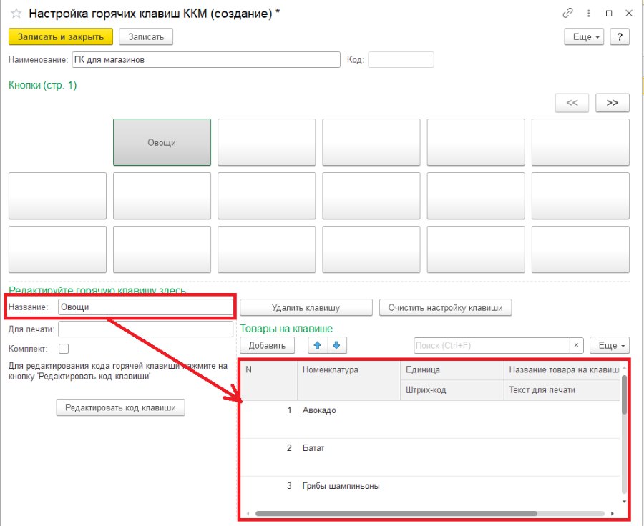
Task: Open the three-dot window menu
Action: tap(589, 14)
